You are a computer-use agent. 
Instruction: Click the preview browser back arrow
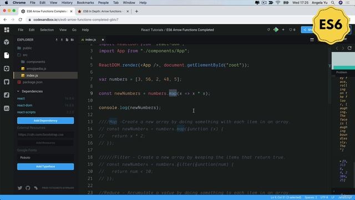click(x=337, y=48)
